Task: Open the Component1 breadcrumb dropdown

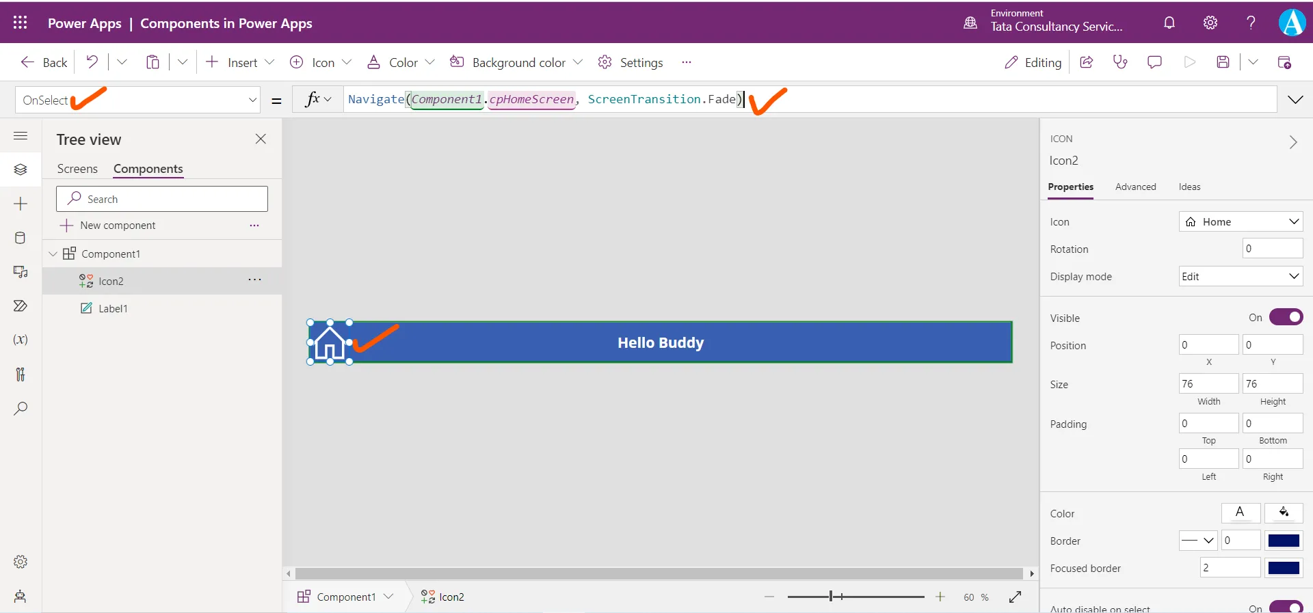Action: [x=388, y=597]
